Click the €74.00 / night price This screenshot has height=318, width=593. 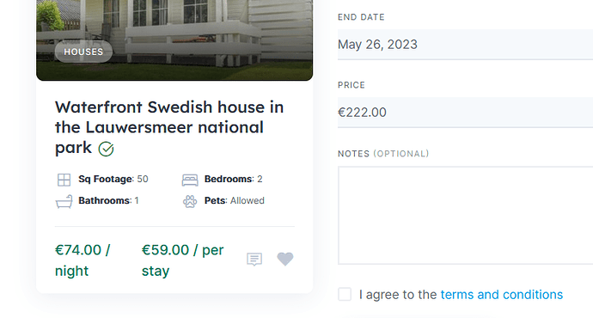click(x=83, y=260)
